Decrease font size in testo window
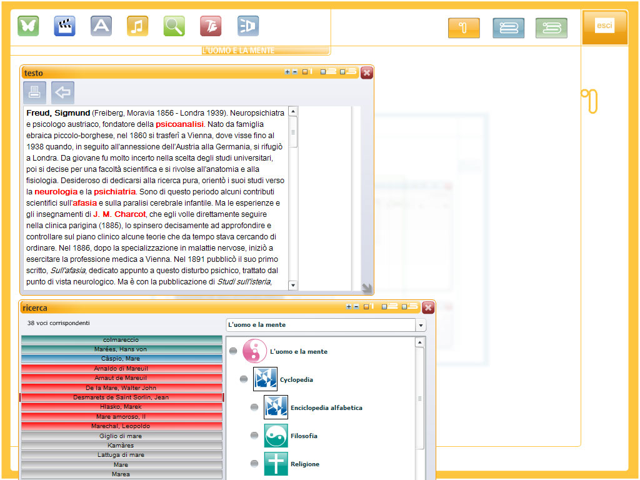 295,72
